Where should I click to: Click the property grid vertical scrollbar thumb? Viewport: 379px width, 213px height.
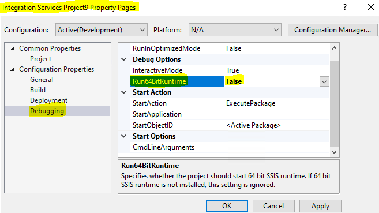[334, 104]
